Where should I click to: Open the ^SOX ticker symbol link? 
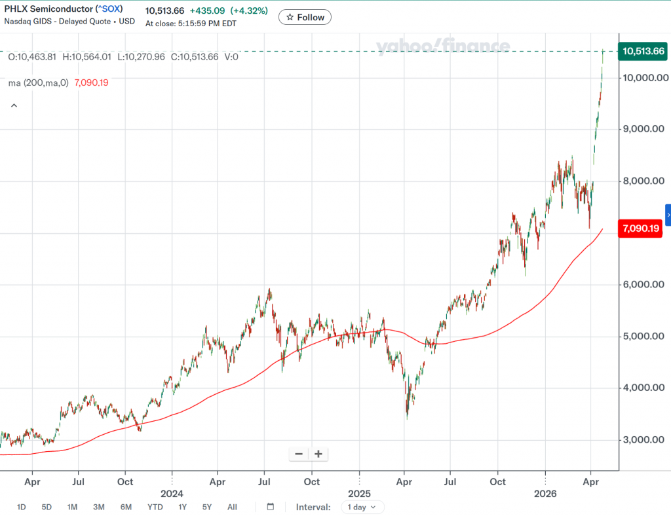coord(108,9)
